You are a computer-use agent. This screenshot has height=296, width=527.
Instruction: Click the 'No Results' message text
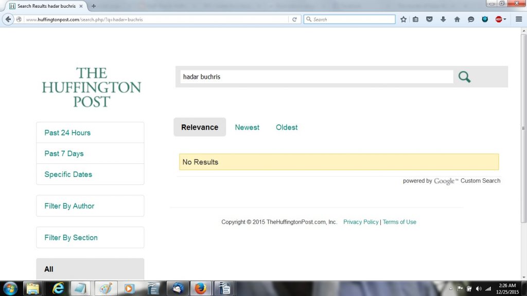[x=200, y=162]
